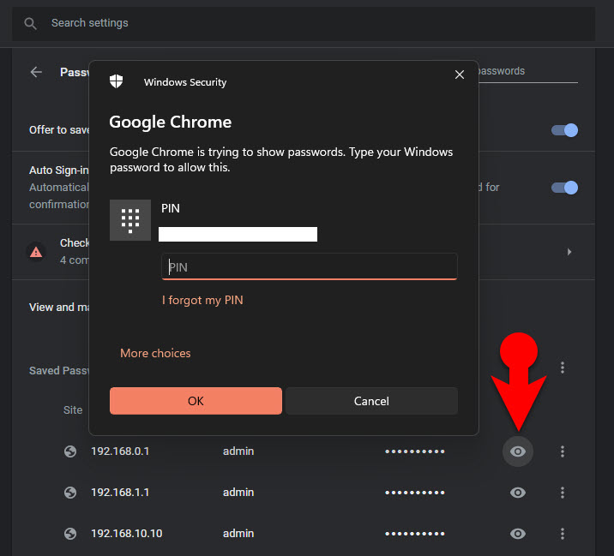Click the Search settings field

tap(304, 23)
